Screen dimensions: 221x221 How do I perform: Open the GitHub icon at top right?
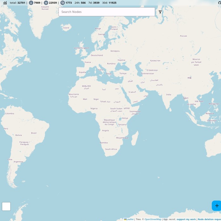(x=219, y=3)
